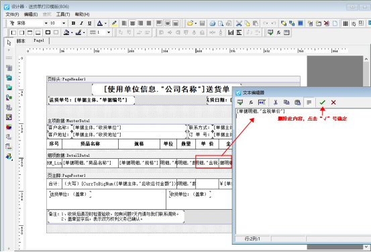Click the Cut icon in text editor toolbar
This screenshot has width=371, height=252.
[x=275, y=103]
